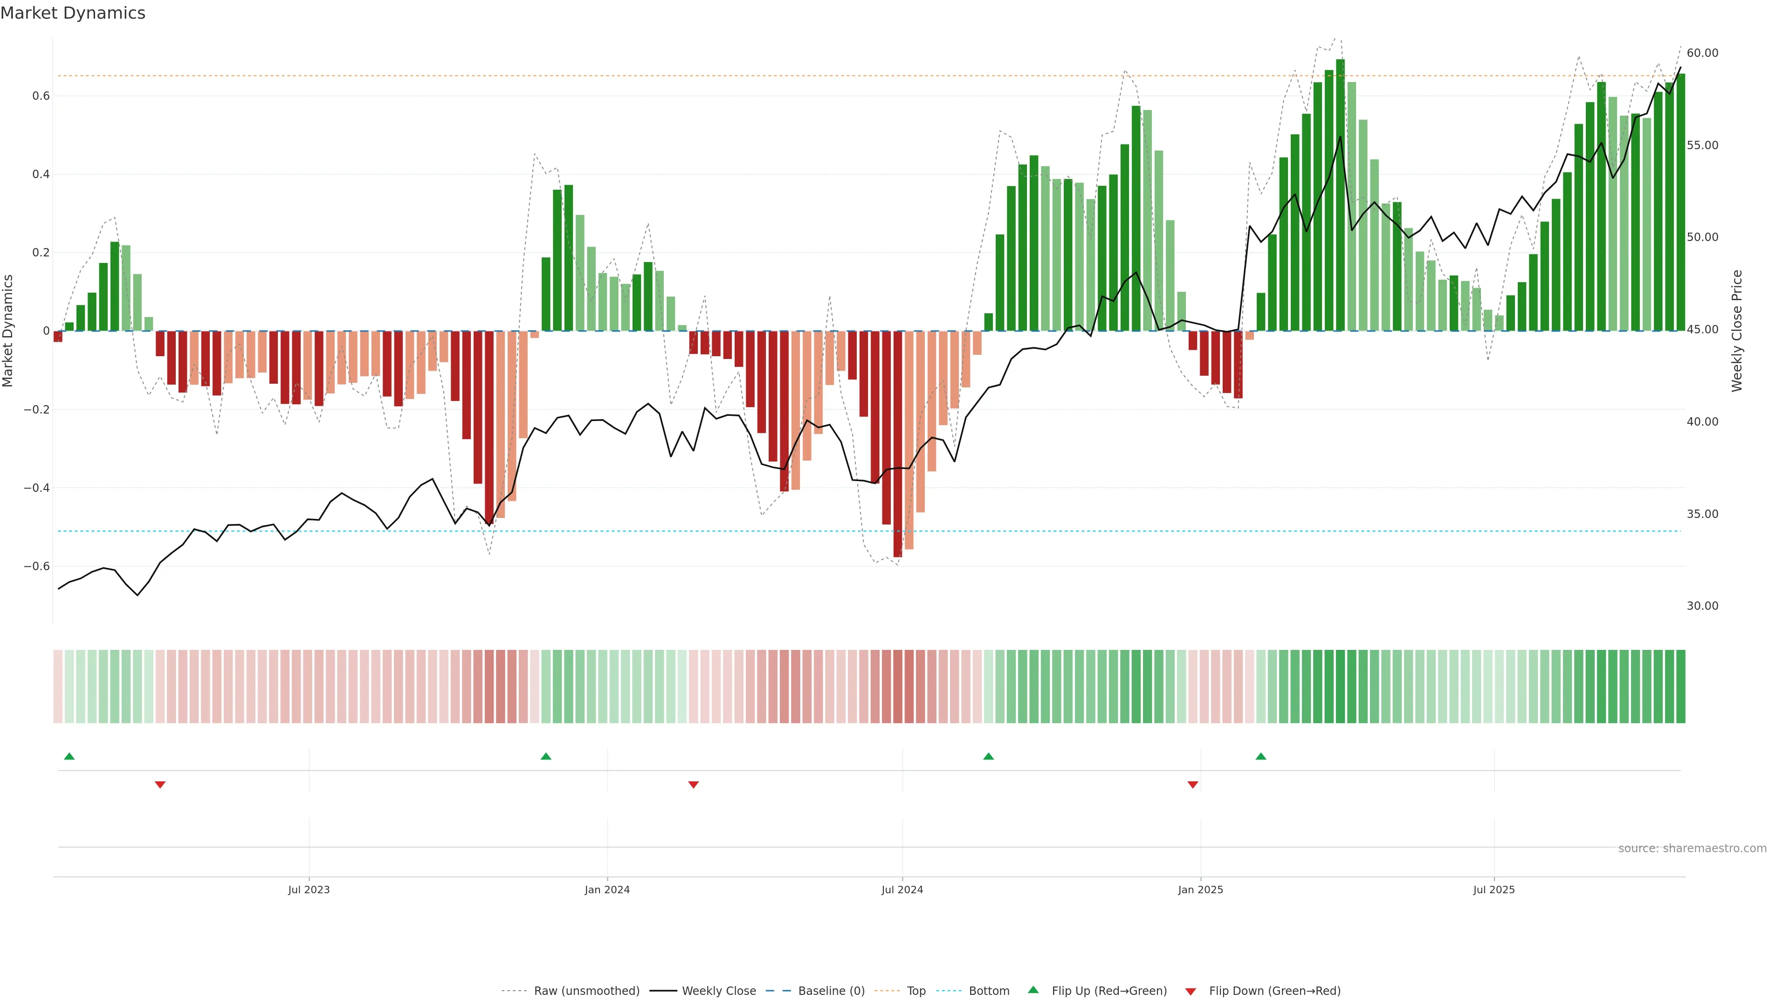
Task: Click the Jan 2025 x-axis label
Action: (1200, 890)
